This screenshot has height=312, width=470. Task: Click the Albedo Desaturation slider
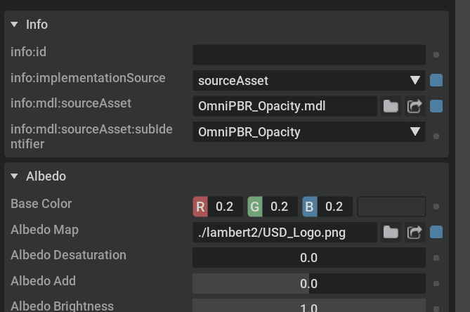[x=308, y=258]
